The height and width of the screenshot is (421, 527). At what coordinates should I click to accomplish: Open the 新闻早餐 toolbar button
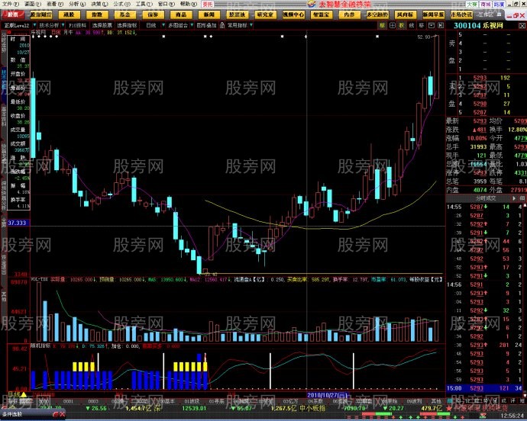point(433,14)
